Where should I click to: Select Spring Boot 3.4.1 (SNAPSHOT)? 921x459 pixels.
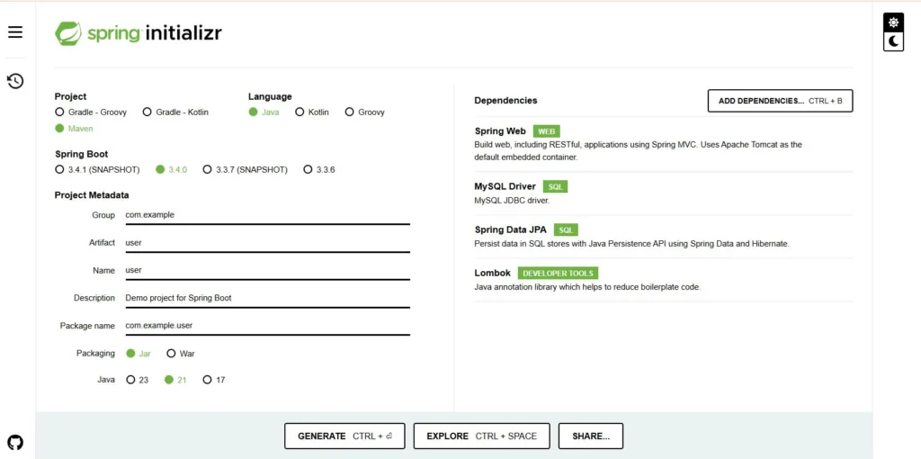(97, 170)
